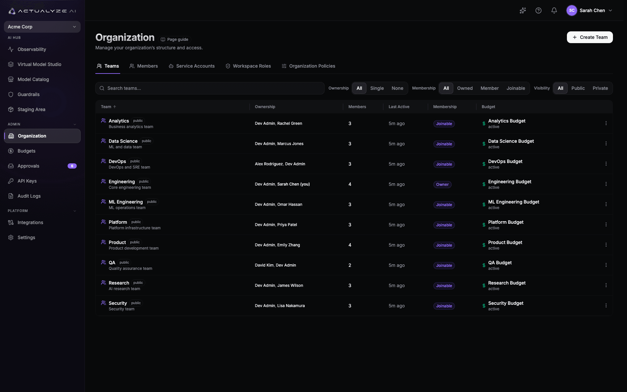Open row actions menu for DevOps team

coord(606,164)
